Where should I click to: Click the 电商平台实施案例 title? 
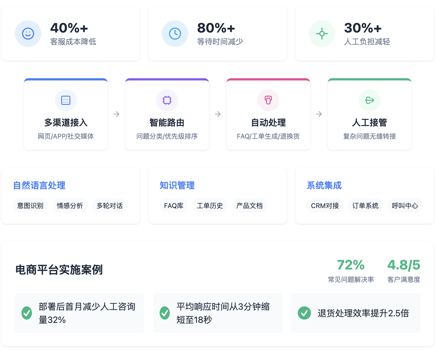point(59,270)
